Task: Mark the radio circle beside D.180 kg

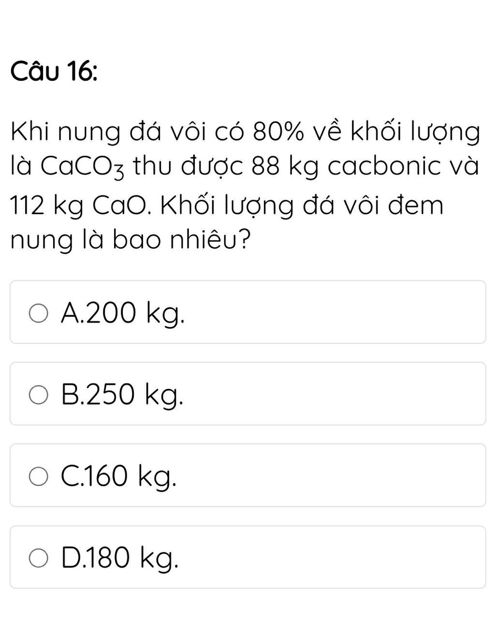Action: [x=38, y=558]
